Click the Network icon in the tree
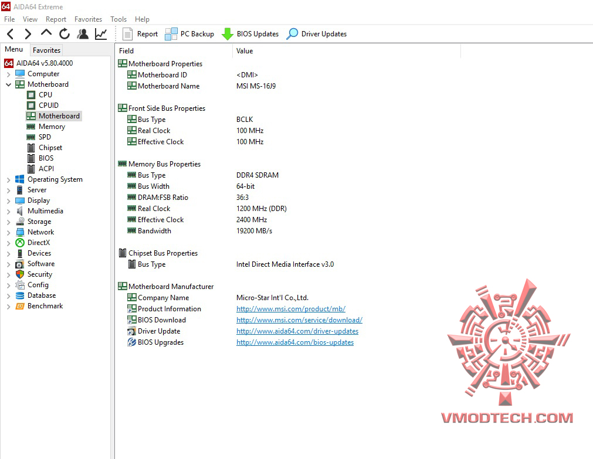593x459 pixels. (20, 232)
